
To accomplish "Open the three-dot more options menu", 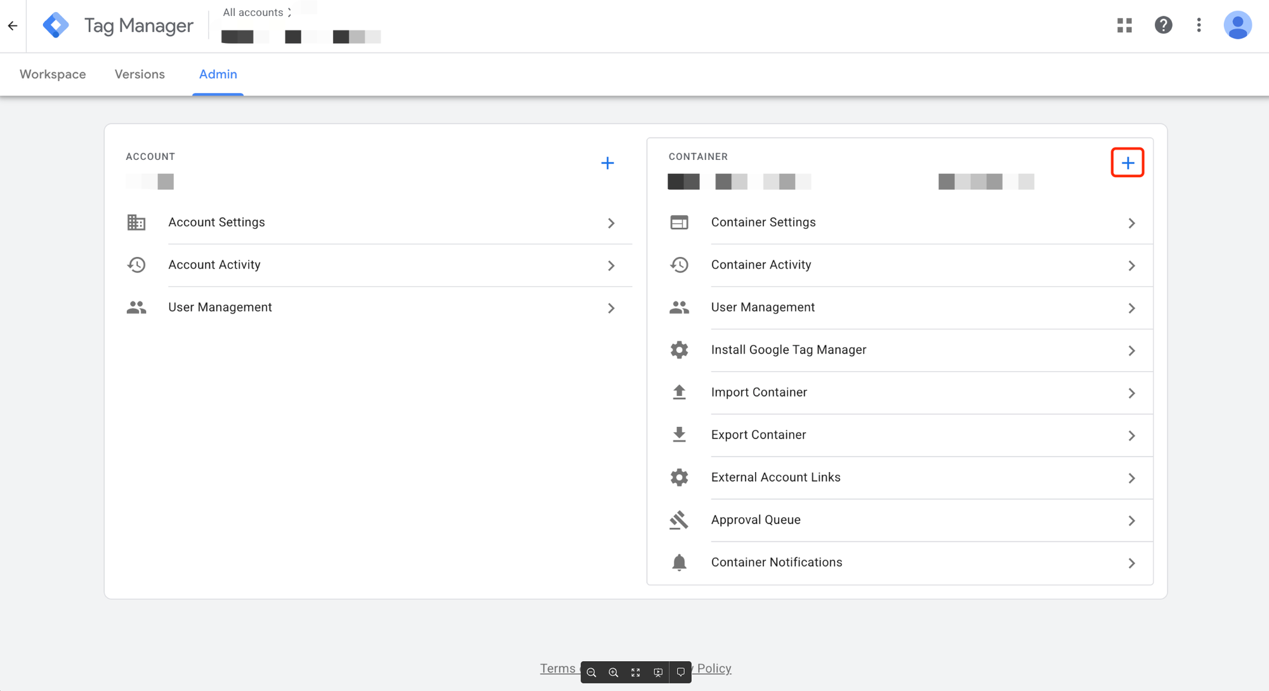I will click(x=1199, y=25).
